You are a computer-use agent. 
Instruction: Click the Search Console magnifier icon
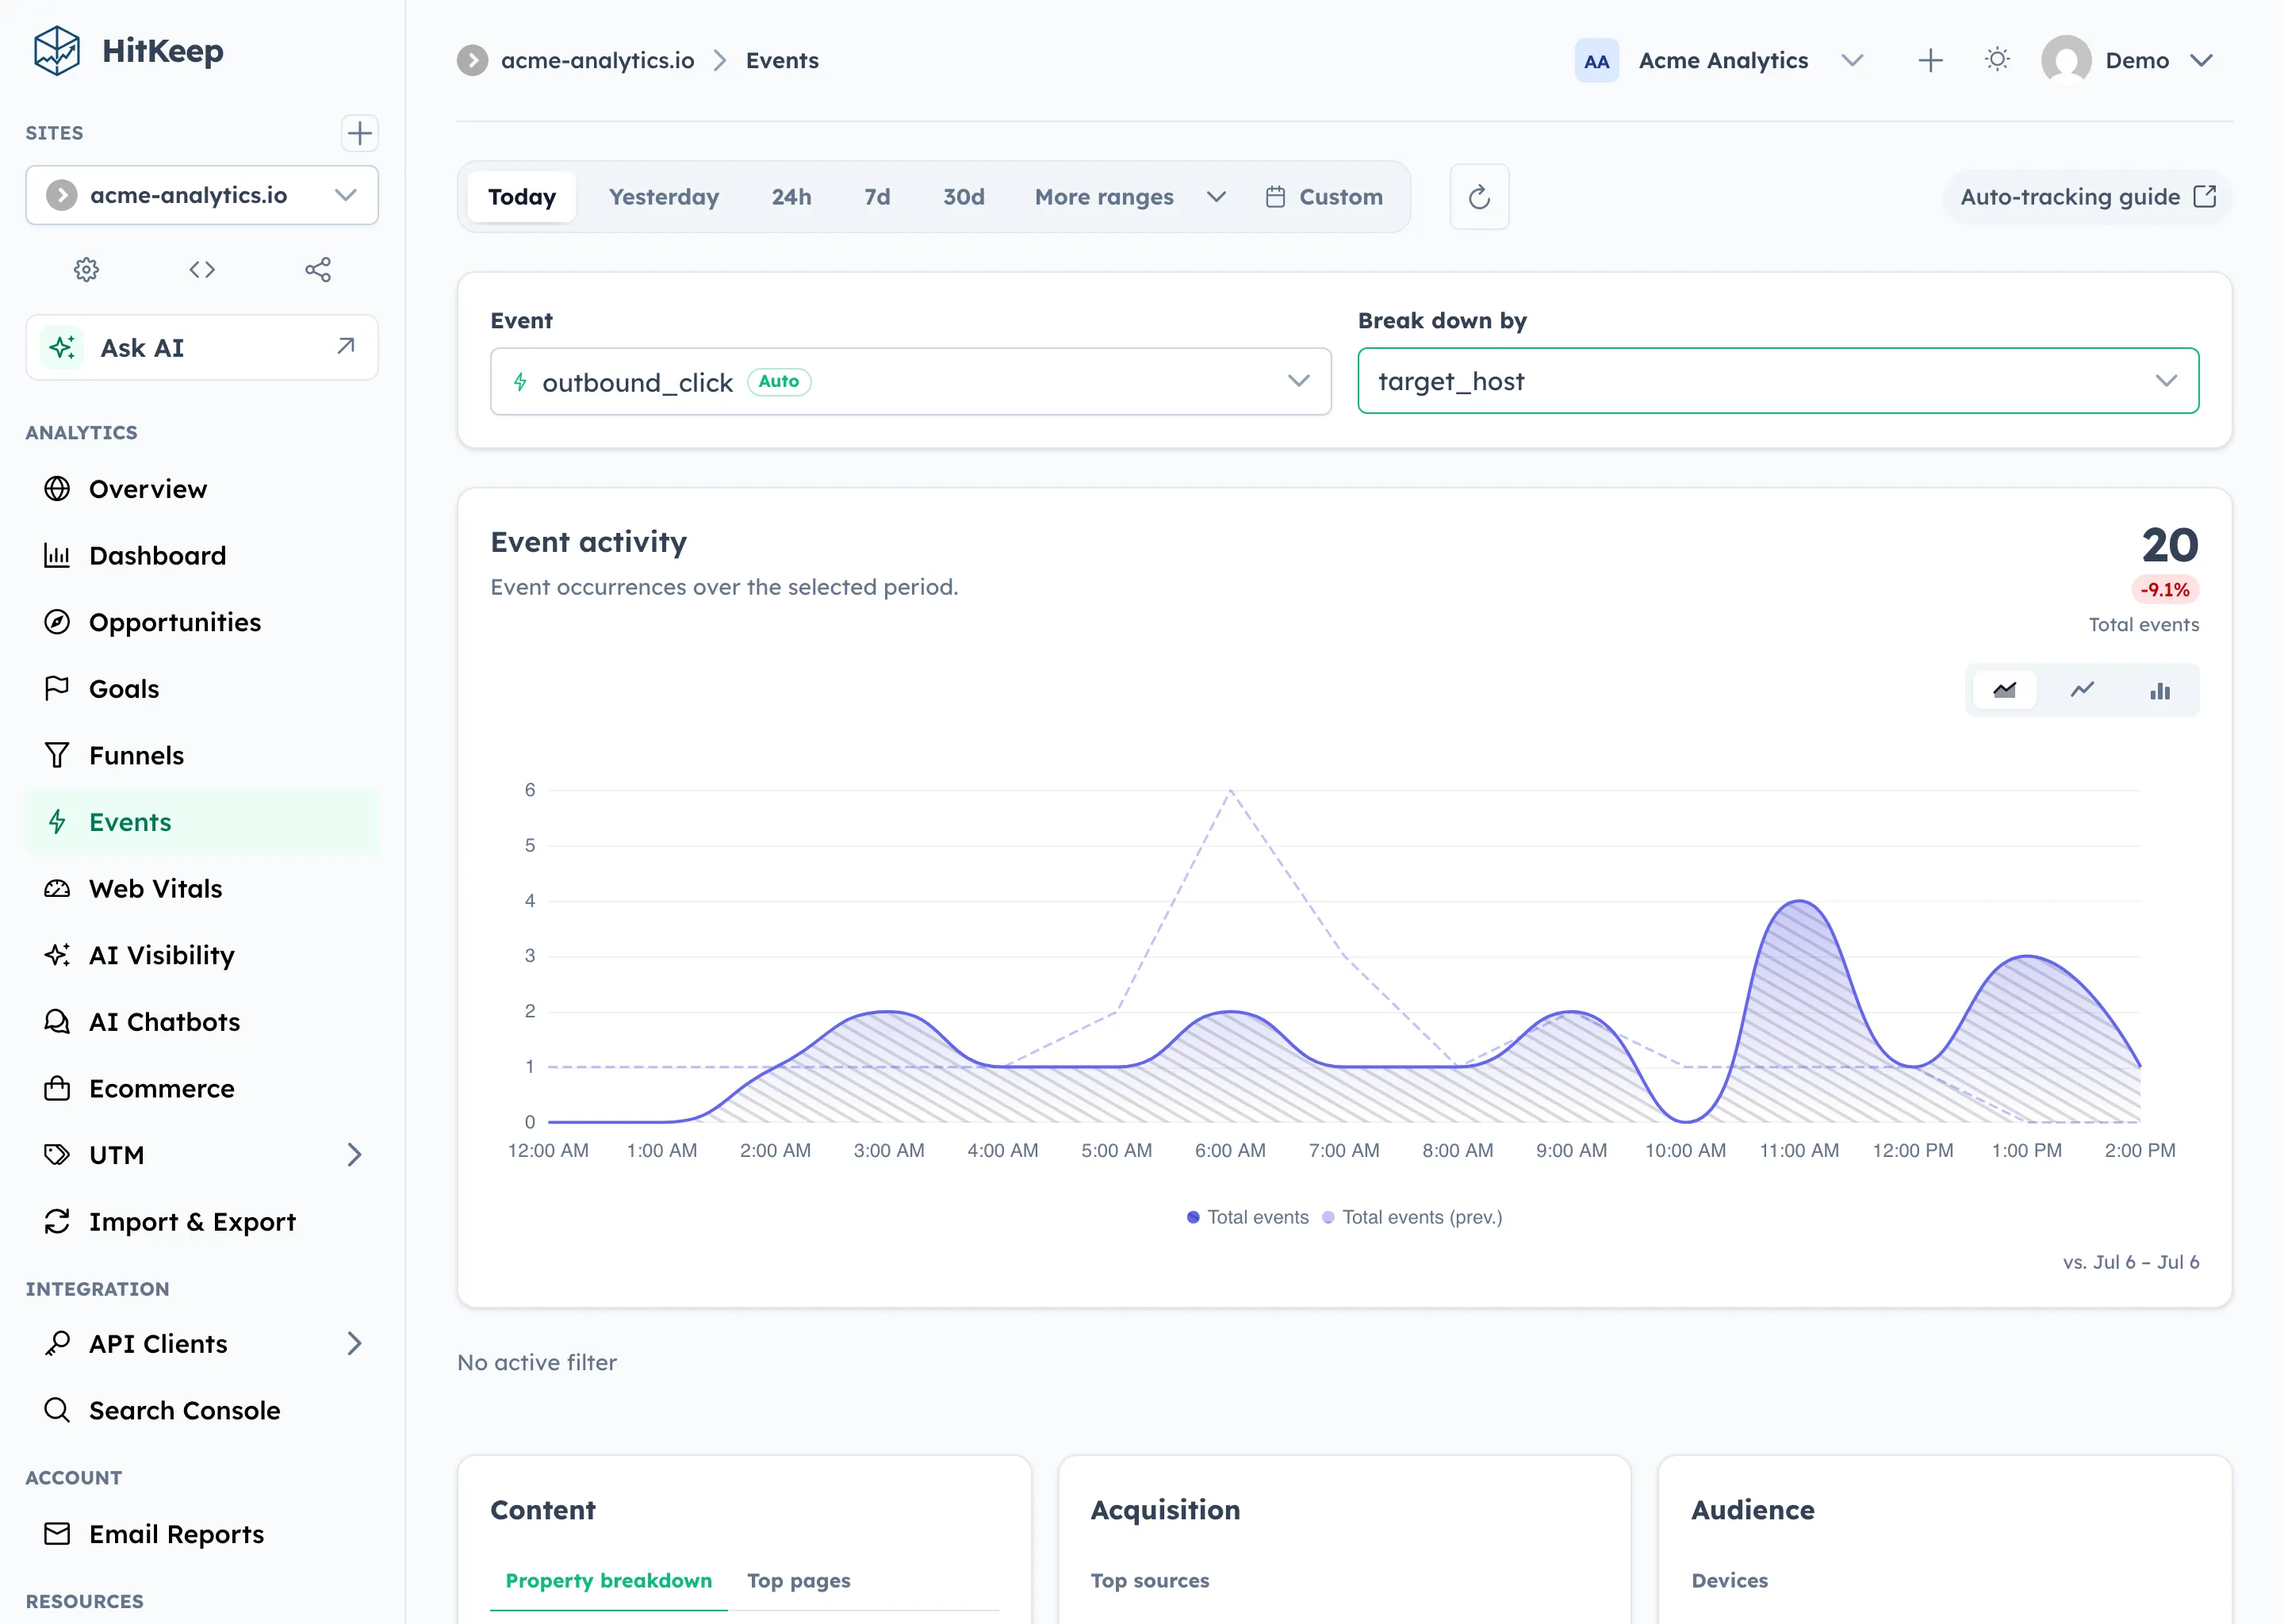point(57,1410)
